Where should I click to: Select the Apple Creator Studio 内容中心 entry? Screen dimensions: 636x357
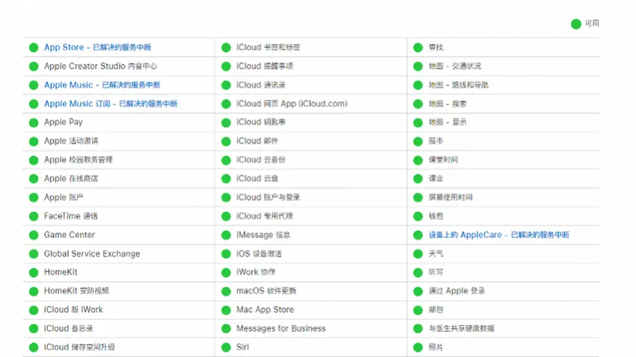(100, 66)
